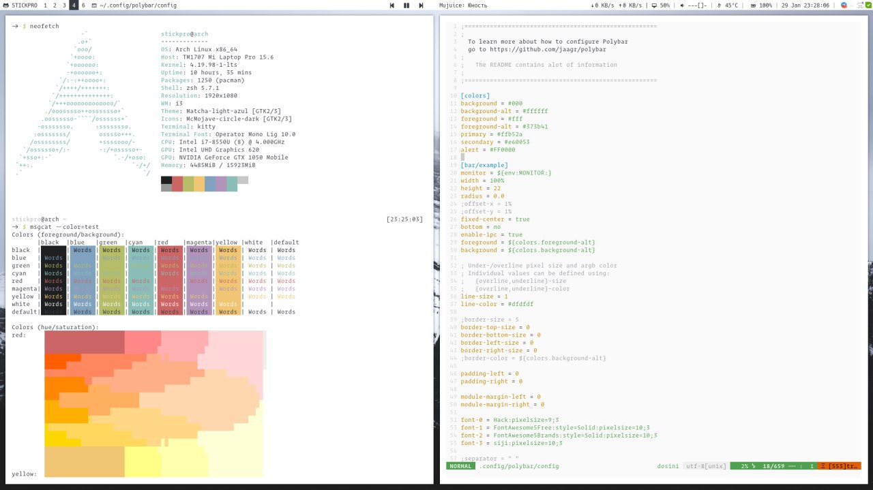Click the line-color = #dfdfdf line

tap(497, 304)
